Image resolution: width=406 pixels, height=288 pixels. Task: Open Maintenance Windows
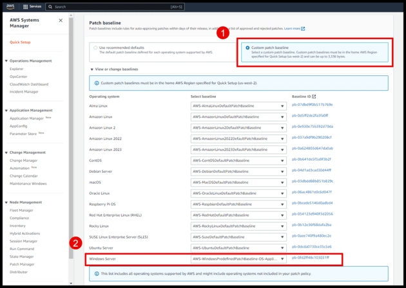click(x=28, y=184)
